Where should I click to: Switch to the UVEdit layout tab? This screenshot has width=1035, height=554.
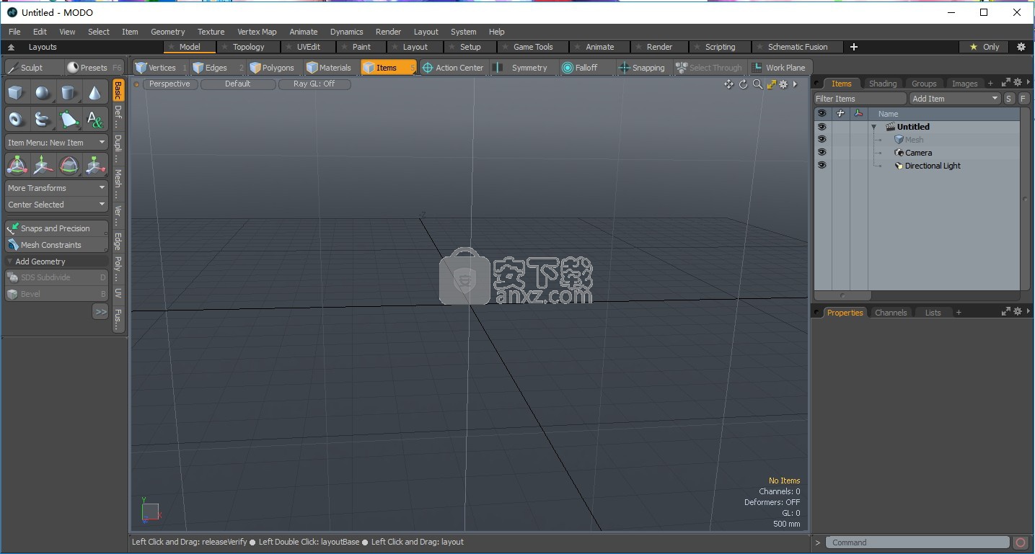pos(309,47)
